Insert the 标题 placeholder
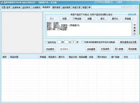140x103 pixels. tap(64, 19)
